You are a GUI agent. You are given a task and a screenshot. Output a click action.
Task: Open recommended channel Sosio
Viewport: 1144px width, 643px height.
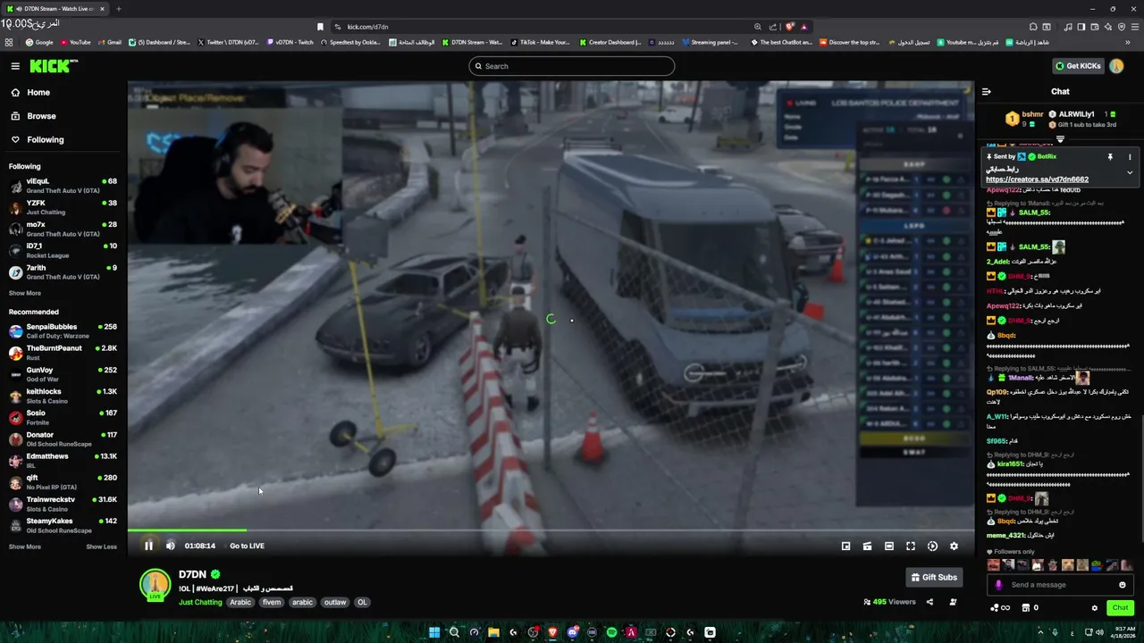coord(63,417)
